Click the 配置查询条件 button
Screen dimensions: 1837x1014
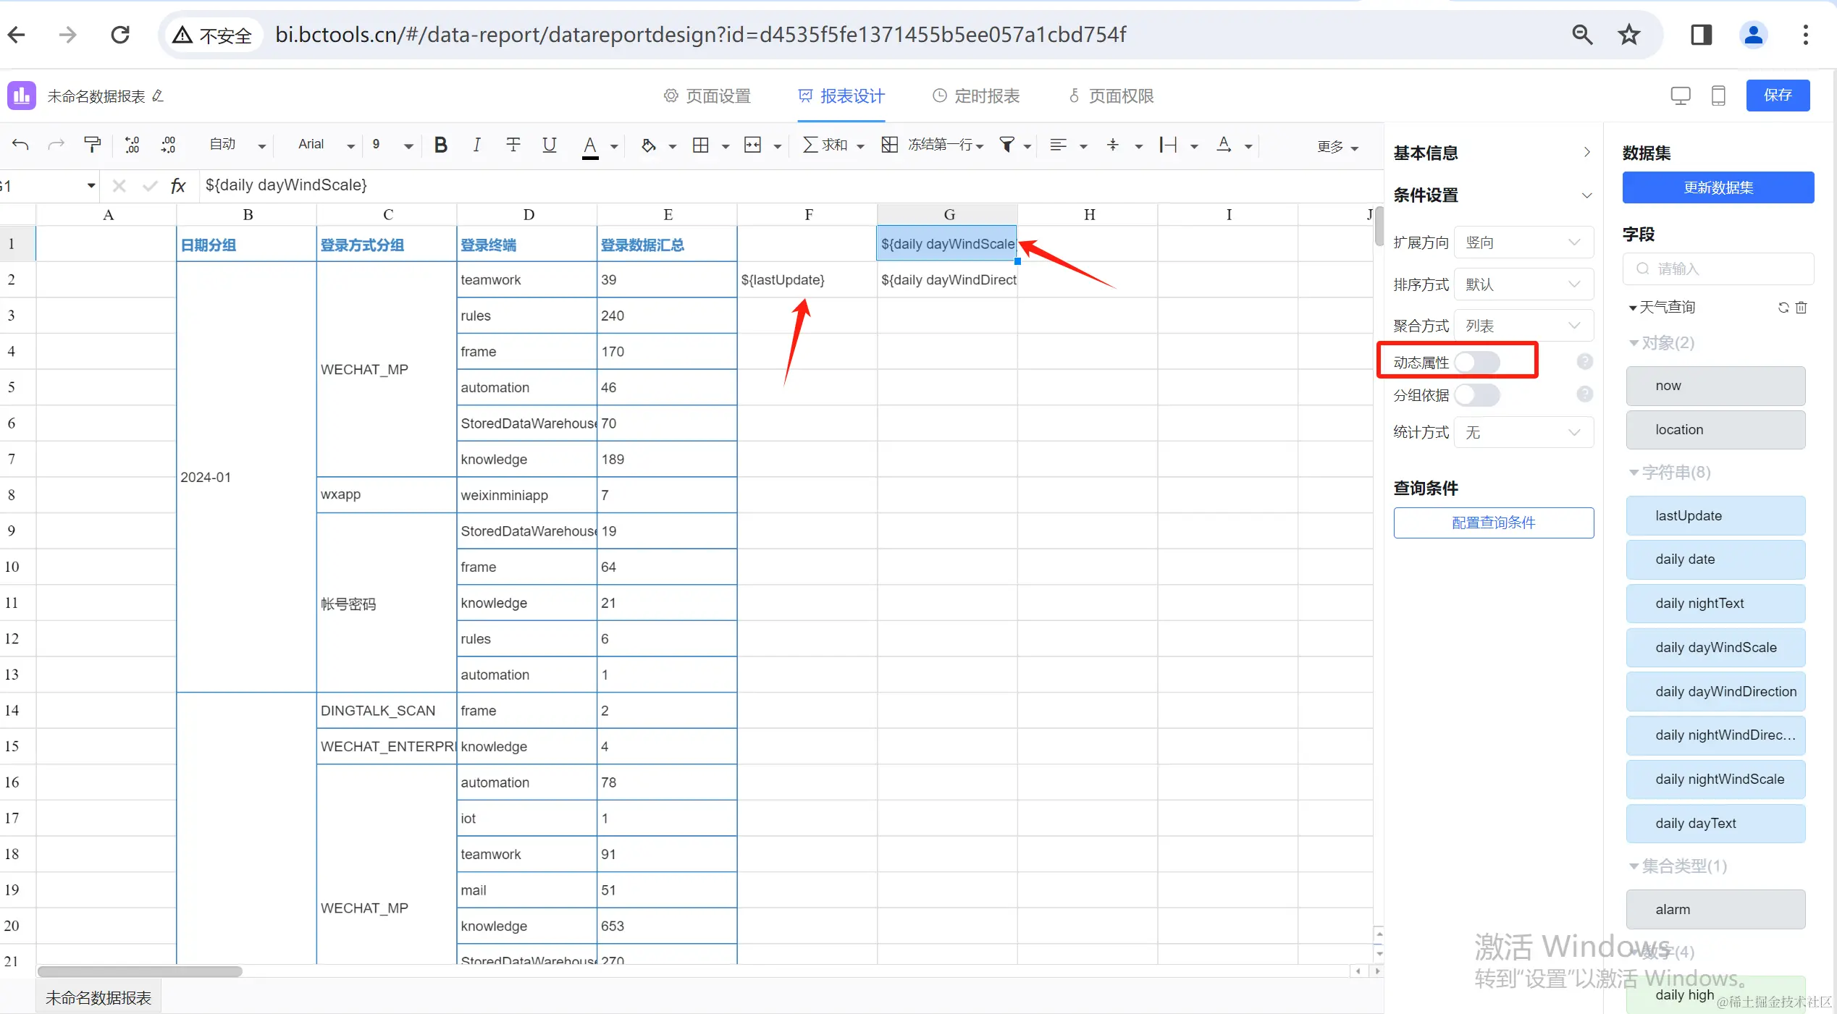click(x=1493, y=523)
